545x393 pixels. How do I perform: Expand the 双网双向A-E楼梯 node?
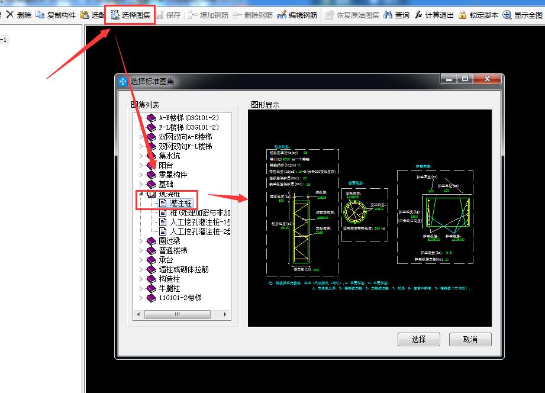point(141,137)
